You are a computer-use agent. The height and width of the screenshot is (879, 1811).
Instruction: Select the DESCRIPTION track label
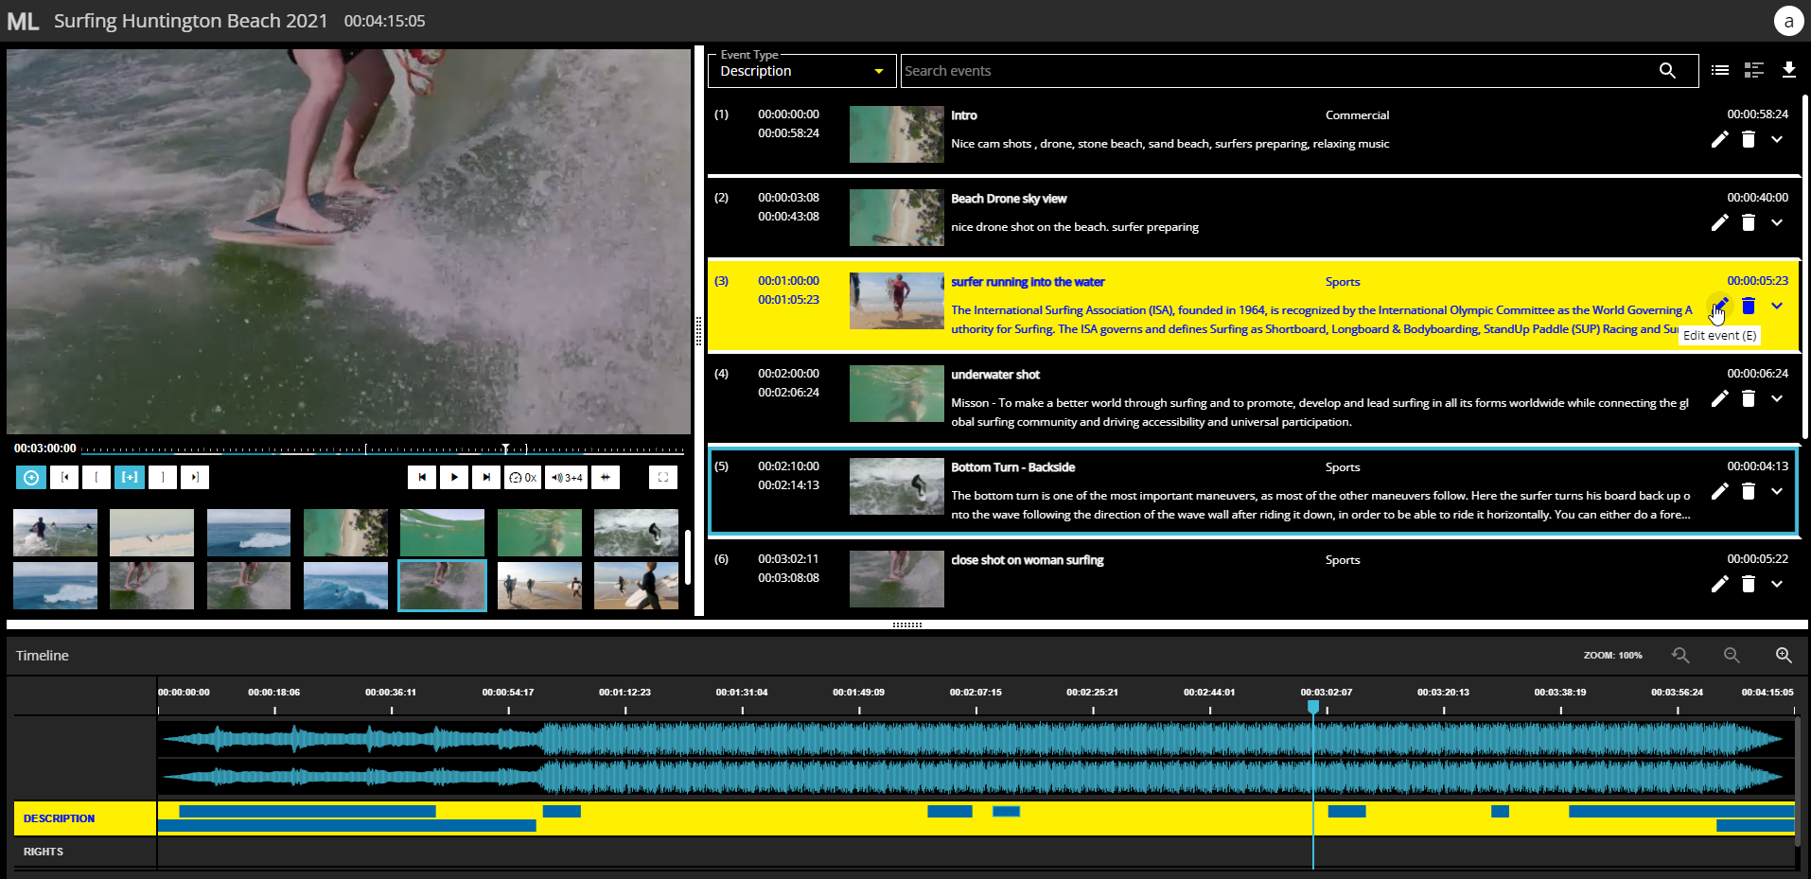point(60,818)
